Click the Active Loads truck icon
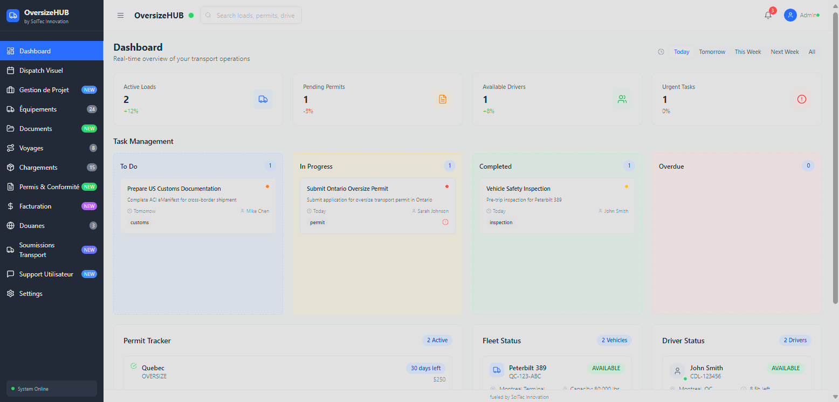Image resolution: width=839 pixels, height=402 pixels. point(263,99)
